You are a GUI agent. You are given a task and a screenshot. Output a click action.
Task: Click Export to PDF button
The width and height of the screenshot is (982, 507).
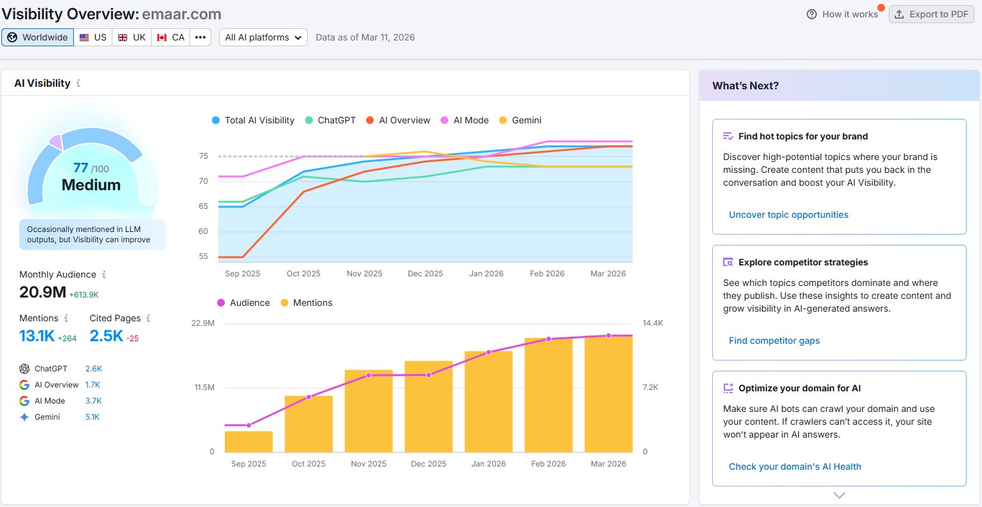click(x=931, y=14)
